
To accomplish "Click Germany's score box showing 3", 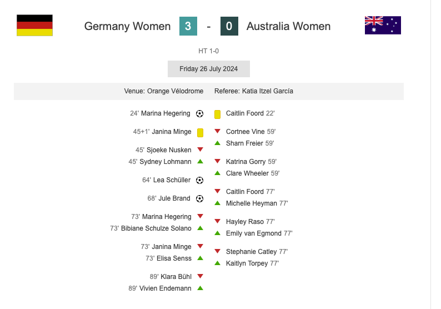I will tap(188, 26).
